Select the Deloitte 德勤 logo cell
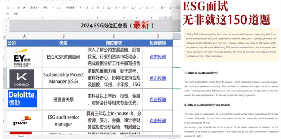281x139 pixels. [x=24, y=99]
